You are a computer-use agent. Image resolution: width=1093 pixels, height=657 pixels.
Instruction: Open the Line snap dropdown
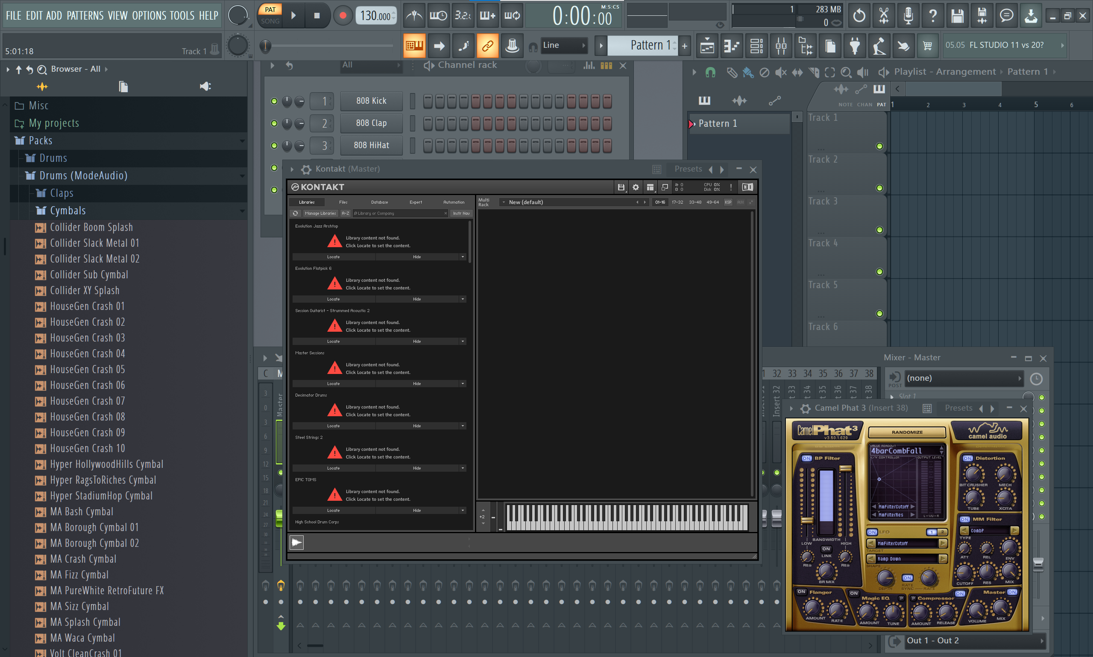(563, 45)
